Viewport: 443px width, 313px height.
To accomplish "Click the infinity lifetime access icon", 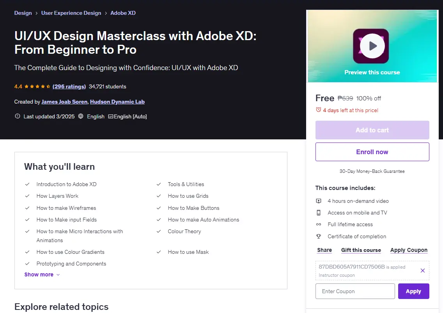I will (x=318, y=225).
